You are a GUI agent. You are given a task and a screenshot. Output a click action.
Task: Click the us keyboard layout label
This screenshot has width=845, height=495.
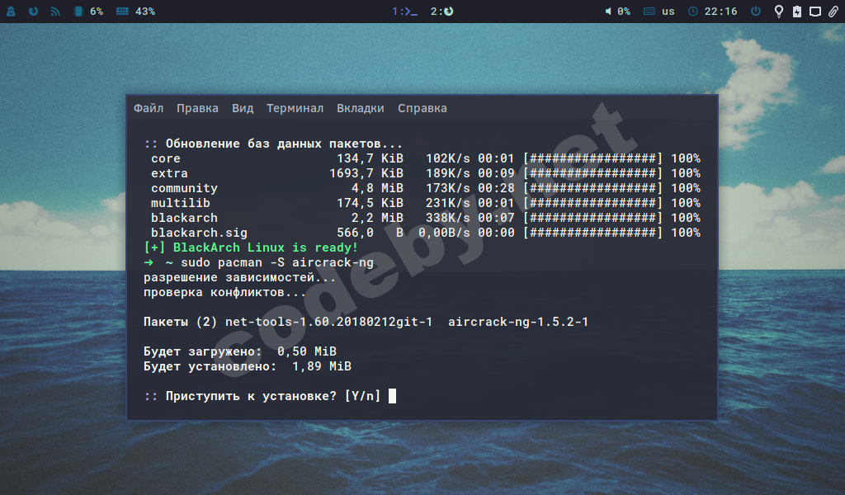(668, 12)
